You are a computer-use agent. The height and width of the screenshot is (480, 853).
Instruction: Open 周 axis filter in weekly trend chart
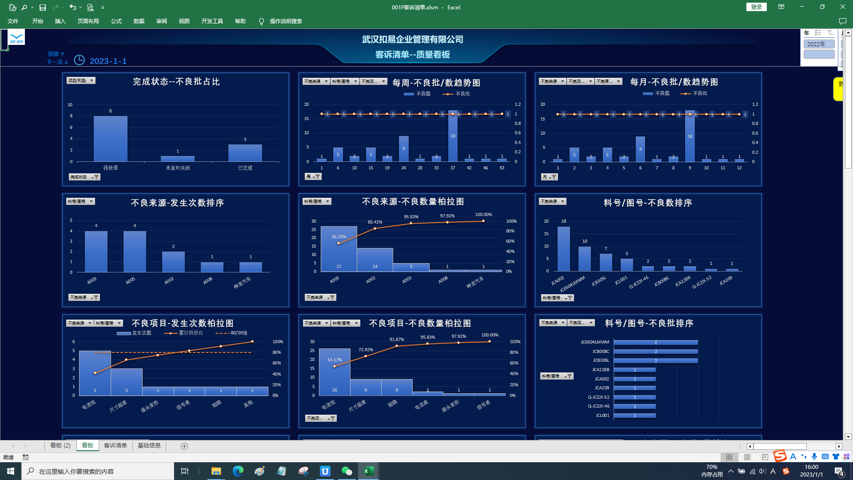[313, 177]
